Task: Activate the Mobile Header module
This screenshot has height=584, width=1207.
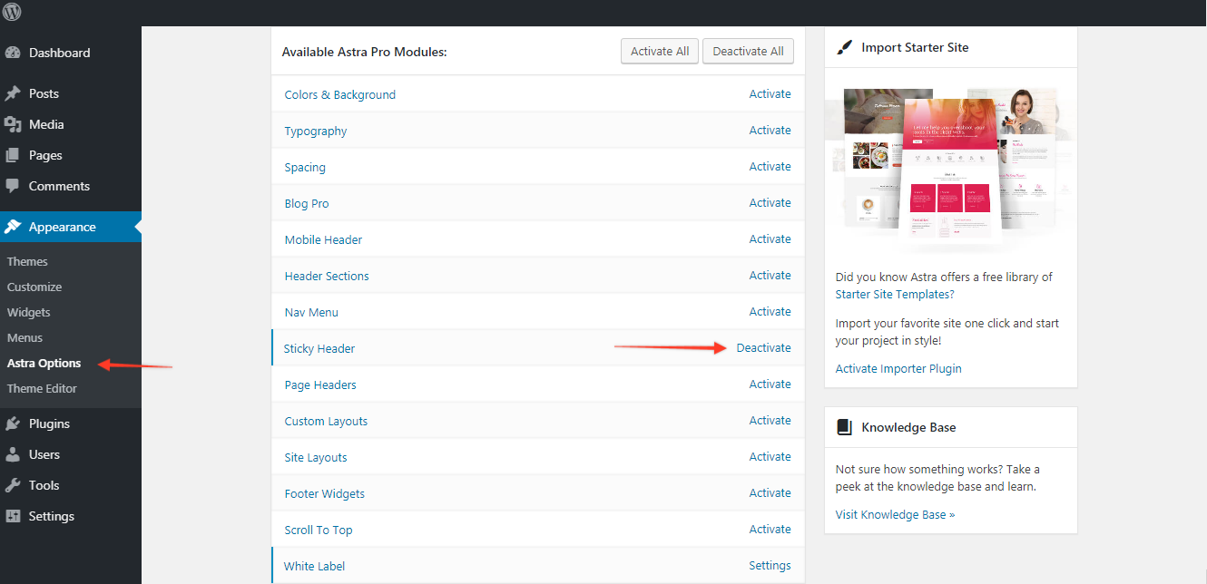Action: (x=770, y=239)
